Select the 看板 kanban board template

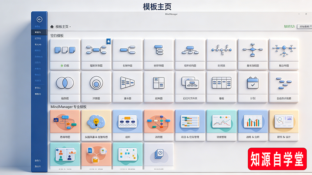coord(222,83)
